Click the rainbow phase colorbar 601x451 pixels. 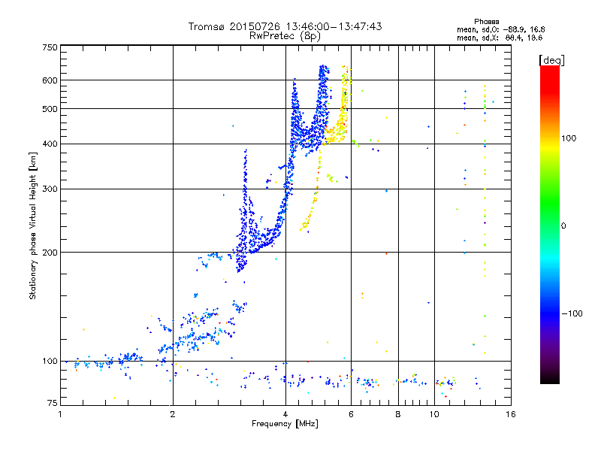[550, 224]
